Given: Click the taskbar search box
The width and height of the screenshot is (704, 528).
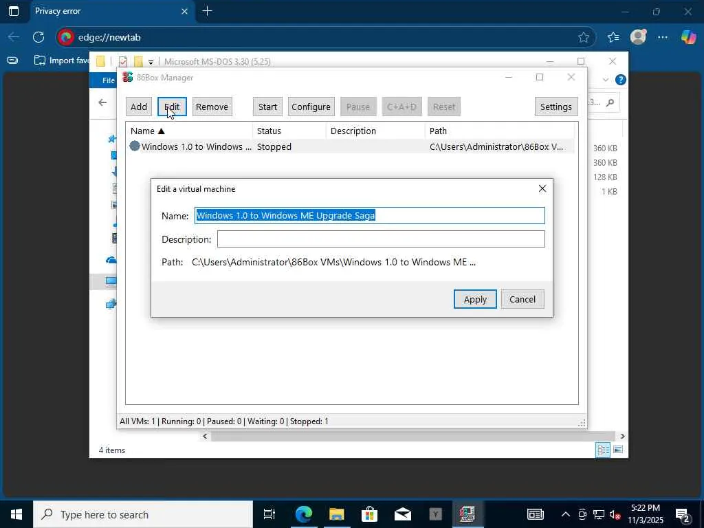Looking at the screenshot, I should pos(143,514).
